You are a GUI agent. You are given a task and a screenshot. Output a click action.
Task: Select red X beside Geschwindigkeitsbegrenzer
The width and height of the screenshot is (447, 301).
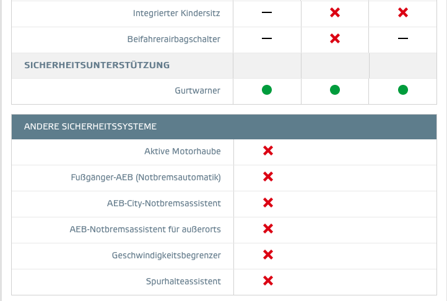pyautogui.click(x=268, y=255)
